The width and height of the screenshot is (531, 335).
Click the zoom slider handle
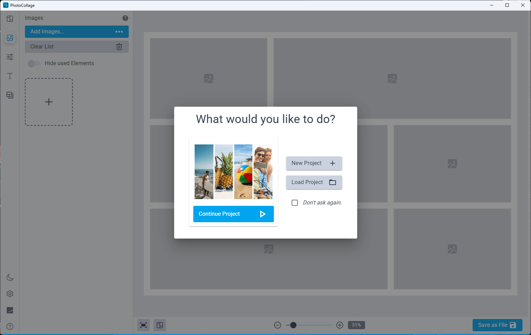pyautogui.click(x=293, y=325)
